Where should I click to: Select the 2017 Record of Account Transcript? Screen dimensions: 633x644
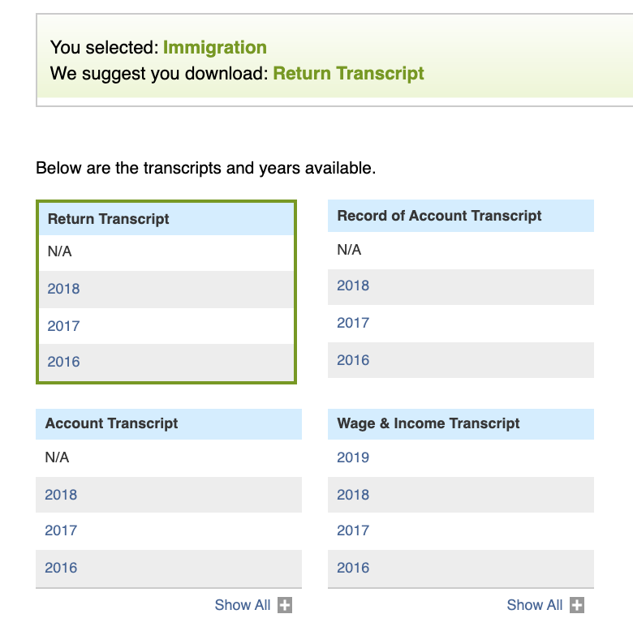click(353, 323)
